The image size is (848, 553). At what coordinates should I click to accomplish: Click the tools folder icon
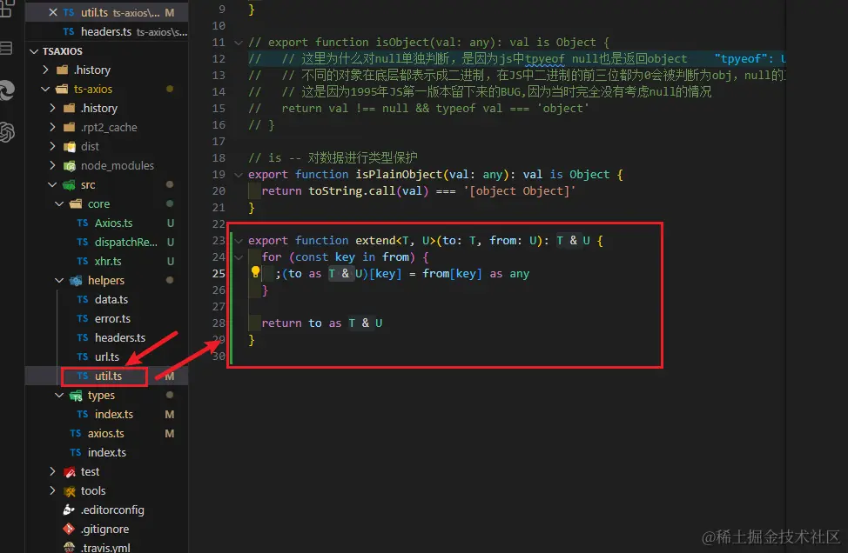[x=70, y=491]
